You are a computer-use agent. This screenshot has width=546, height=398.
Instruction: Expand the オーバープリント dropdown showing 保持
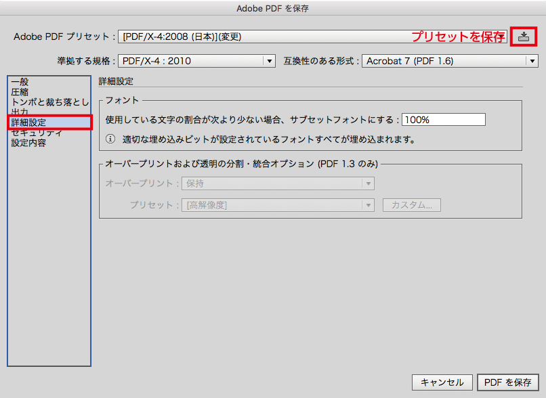(x=278, y=183)
